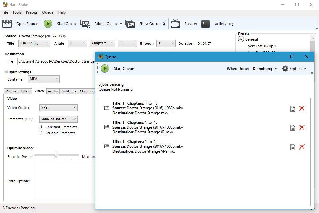Click the Show Queue (3) icon
This screenshot has height=213, width=319.
coord(130,24)
